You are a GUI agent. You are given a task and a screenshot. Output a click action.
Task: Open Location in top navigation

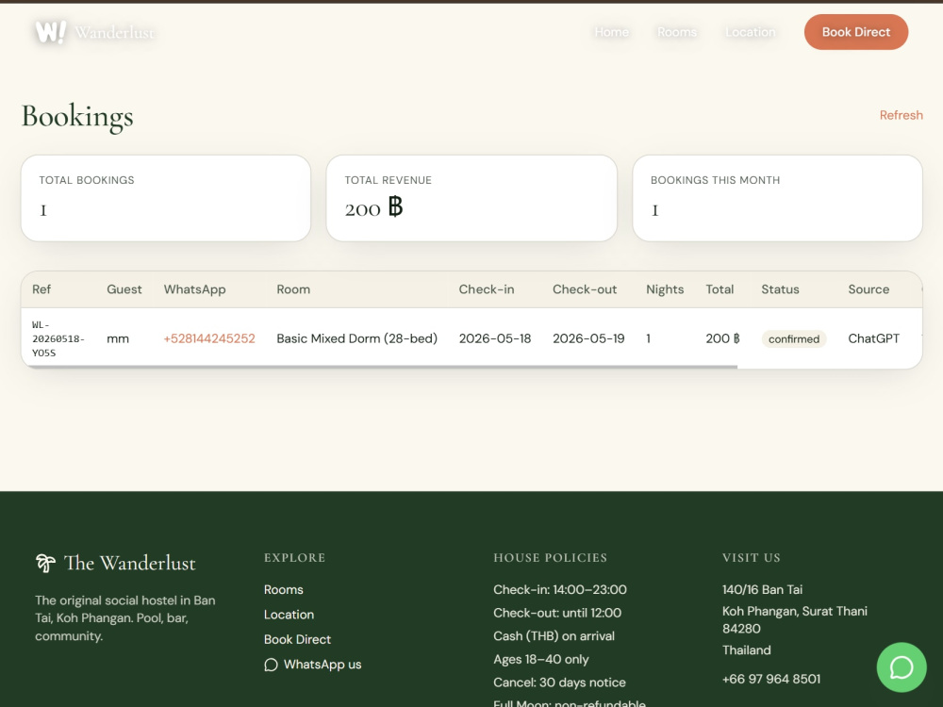750,32
